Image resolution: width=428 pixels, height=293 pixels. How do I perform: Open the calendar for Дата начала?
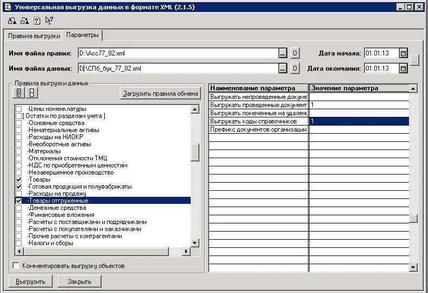click(x=403, y=53)
